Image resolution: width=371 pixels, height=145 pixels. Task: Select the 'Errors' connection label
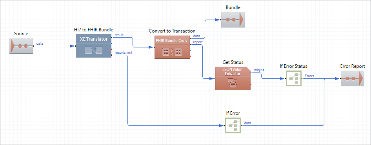click(309, 76)
